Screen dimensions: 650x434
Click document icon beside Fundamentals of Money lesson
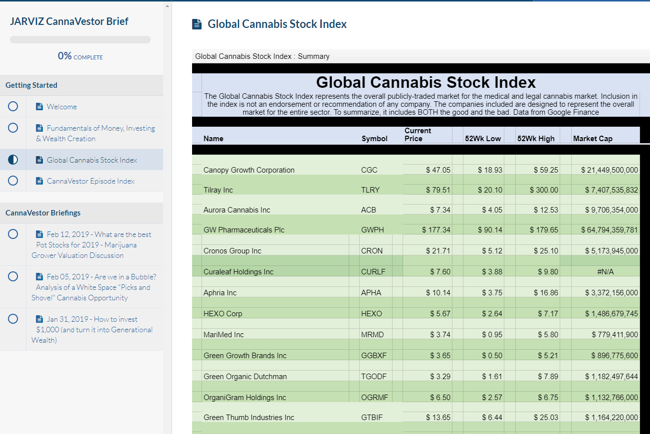40,128
